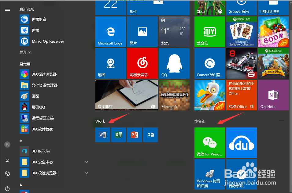Open the 电影和电视 tile
This screenshot has width=292, height=193.
pos(273,8)
